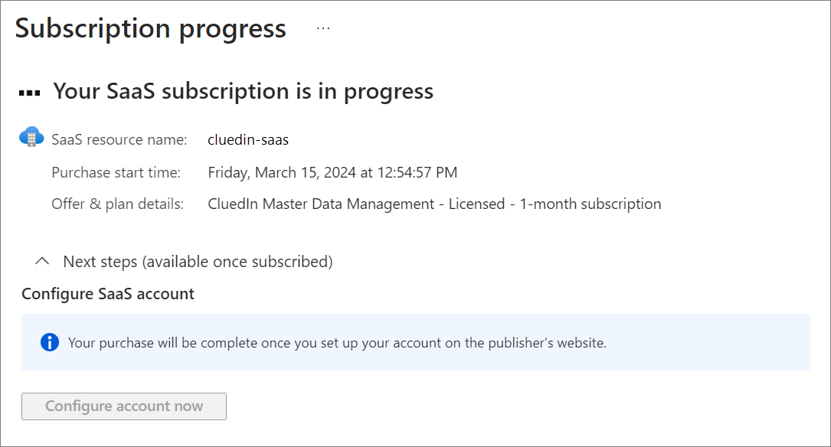Click the Purchase start time label
The image size is (831, 447).
[x=116, y=173]
